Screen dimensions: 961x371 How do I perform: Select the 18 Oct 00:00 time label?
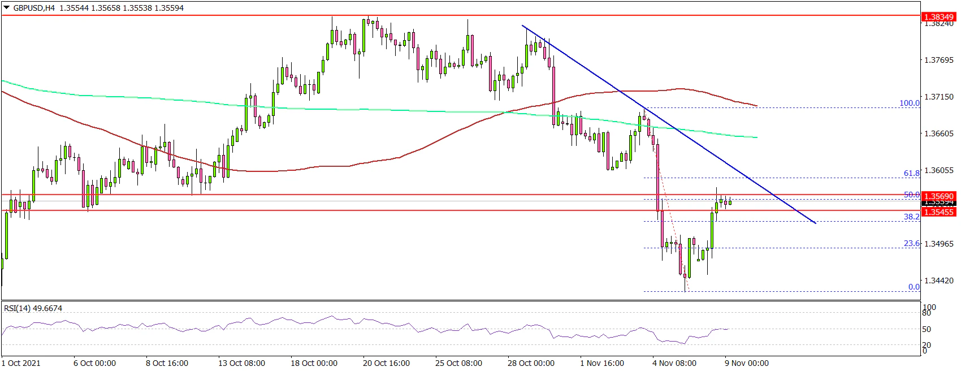(x=314, y=363)
